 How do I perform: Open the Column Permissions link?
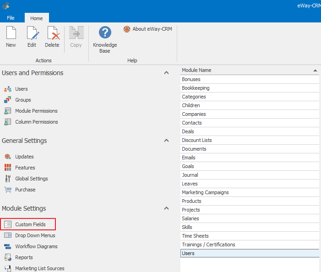[x=37, y=122]
